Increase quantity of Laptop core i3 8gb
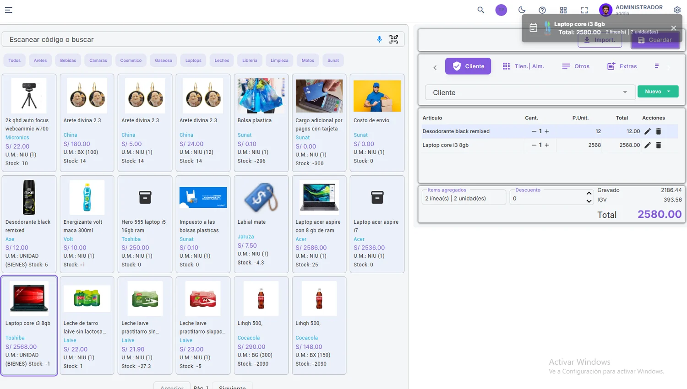687x389 pixels. pyautogui.click(x=547, y=145)
